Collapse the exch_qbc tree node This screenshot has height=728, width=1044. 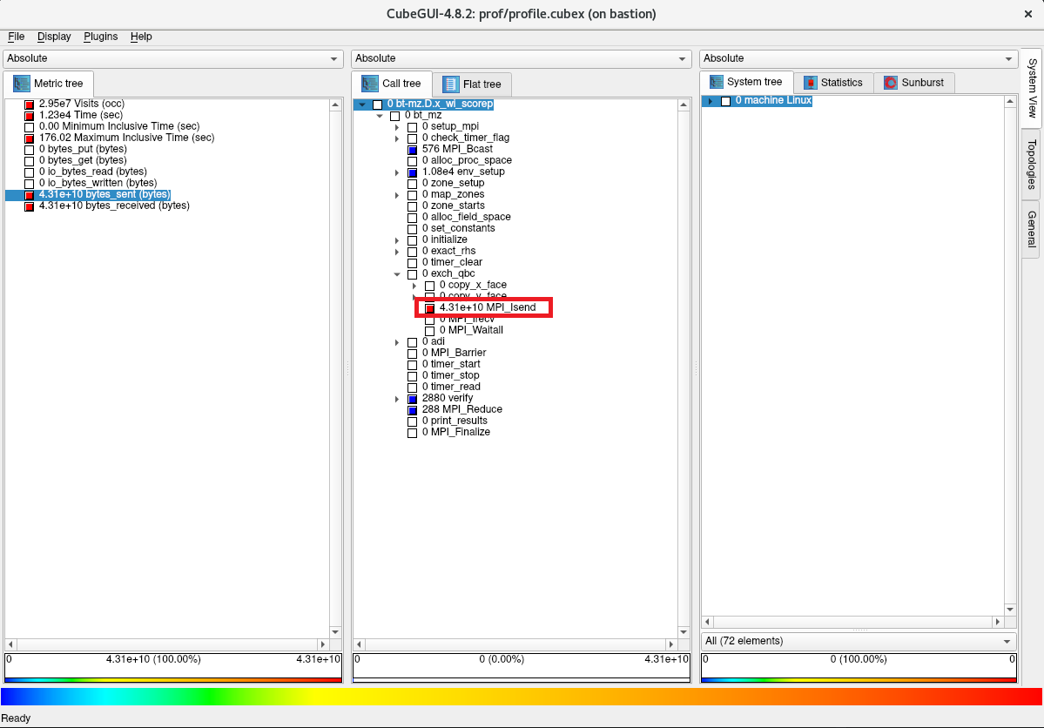point(397,274)
